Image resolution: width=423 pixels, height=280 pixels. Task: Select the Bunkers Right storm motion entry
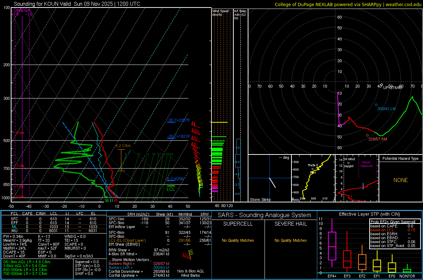pyautogui.click(x=139, y=264)
